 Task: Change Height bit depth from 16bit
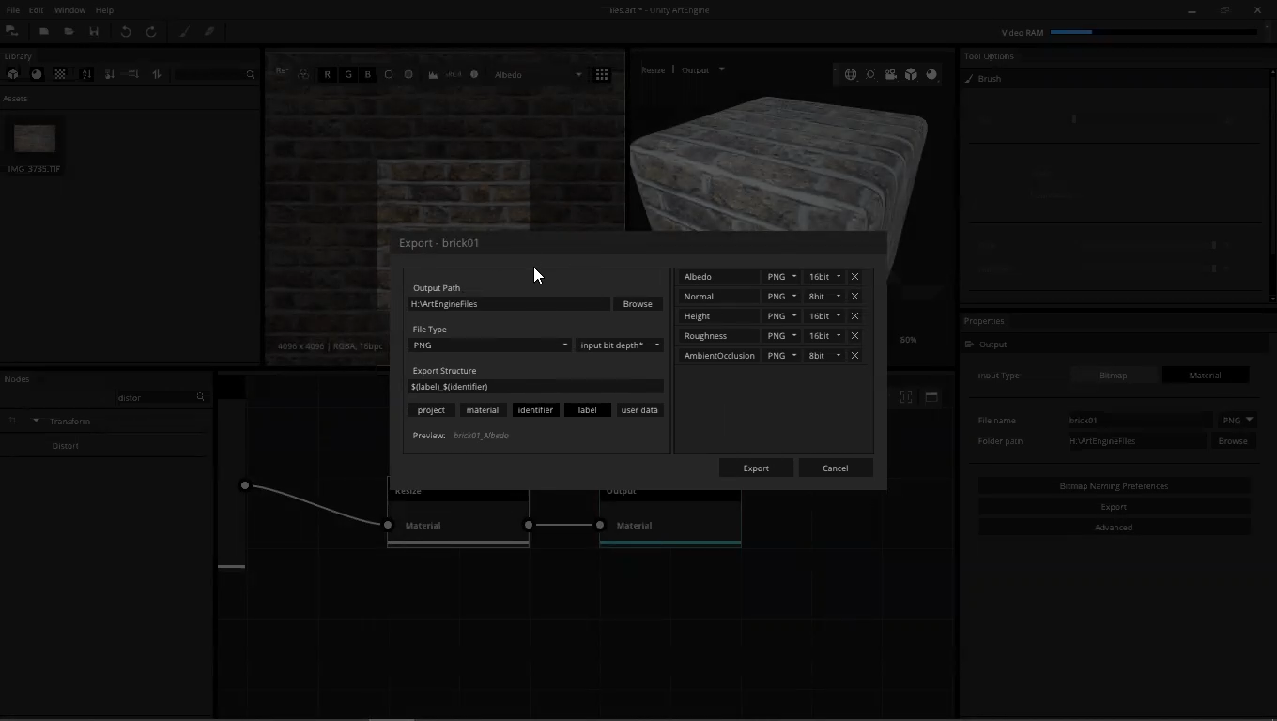pyautogui.click(x=824, y=316)
